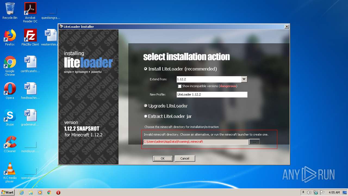Open Recycle Bin desktop icon
The width and height of the screenshot is (348, 196).
(x=10, y=11)
